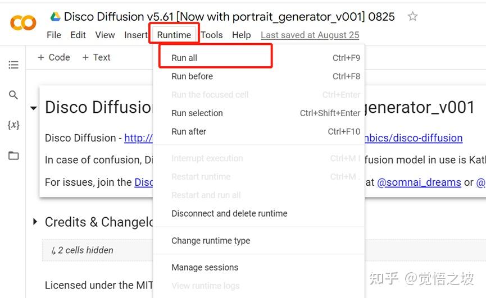This screenshot has height=298, width=486.
Task: Open the Insert menu
Action: click(135, 35)
